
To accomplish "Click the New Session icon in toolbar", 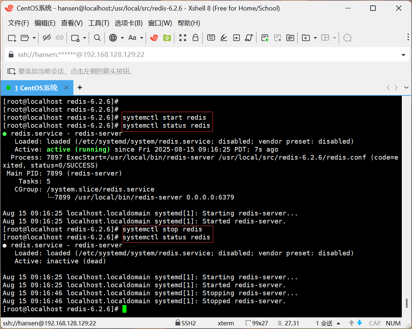I will (12, 38).
